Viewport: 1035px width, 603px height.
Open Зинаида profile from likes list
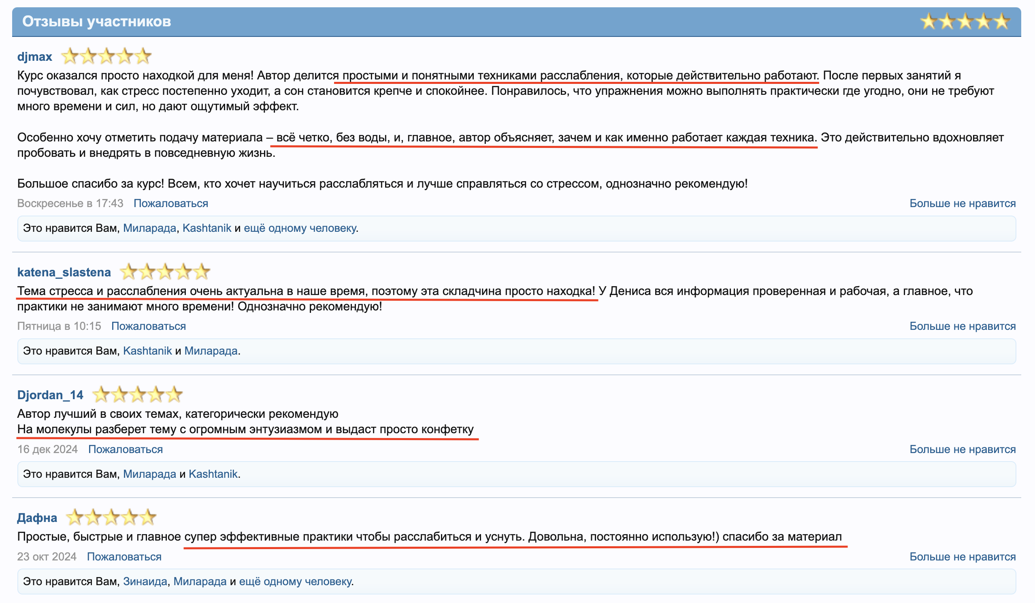click(145, 581)
